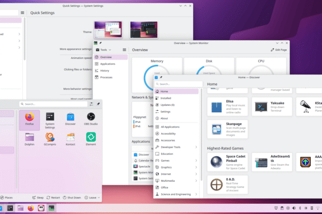Screen dimensions: 322x214
Task: Pin the application launcher open
Action: click(98, 104)
